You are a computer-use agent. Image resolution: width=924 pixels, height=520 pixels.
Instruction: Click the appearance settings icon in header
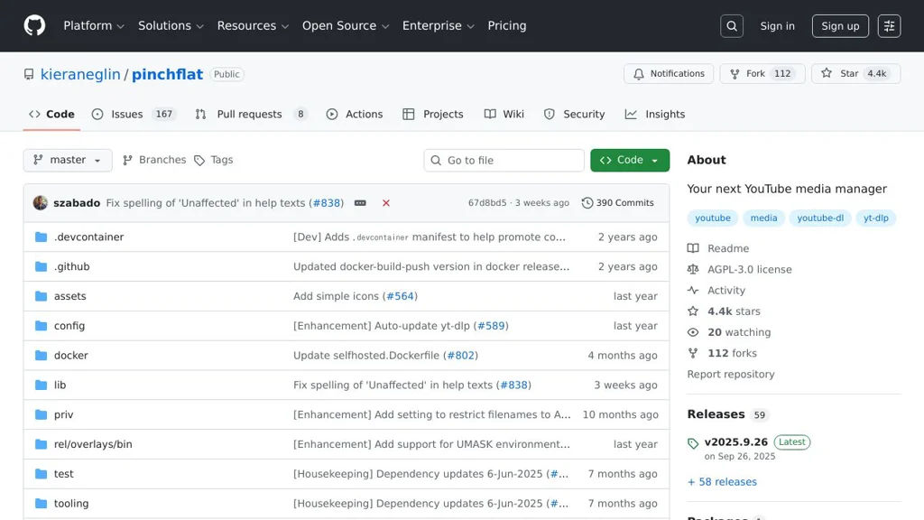pos(889,26)
